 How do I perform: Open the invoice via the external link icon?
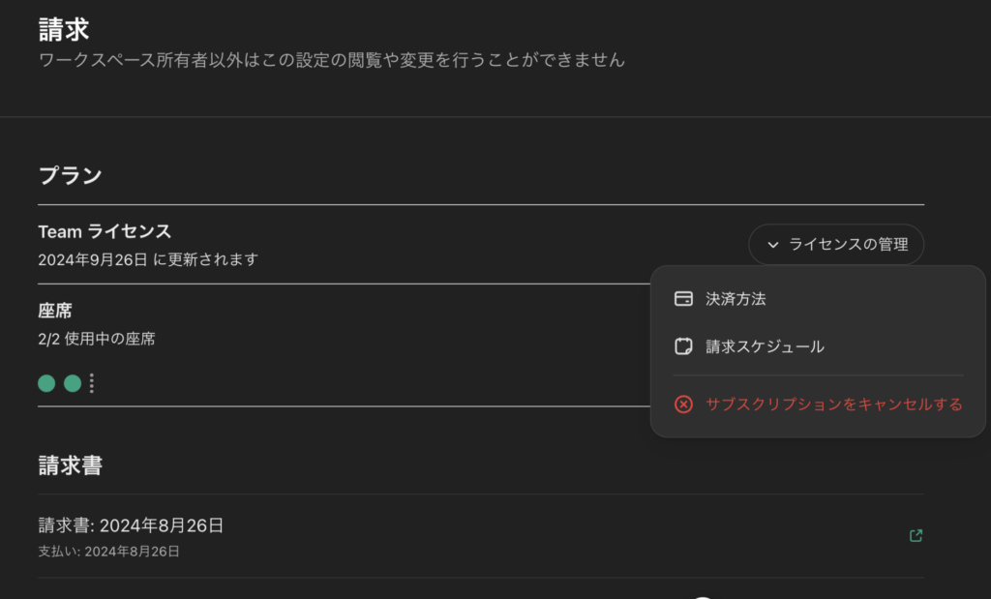[x=914, y=534]
